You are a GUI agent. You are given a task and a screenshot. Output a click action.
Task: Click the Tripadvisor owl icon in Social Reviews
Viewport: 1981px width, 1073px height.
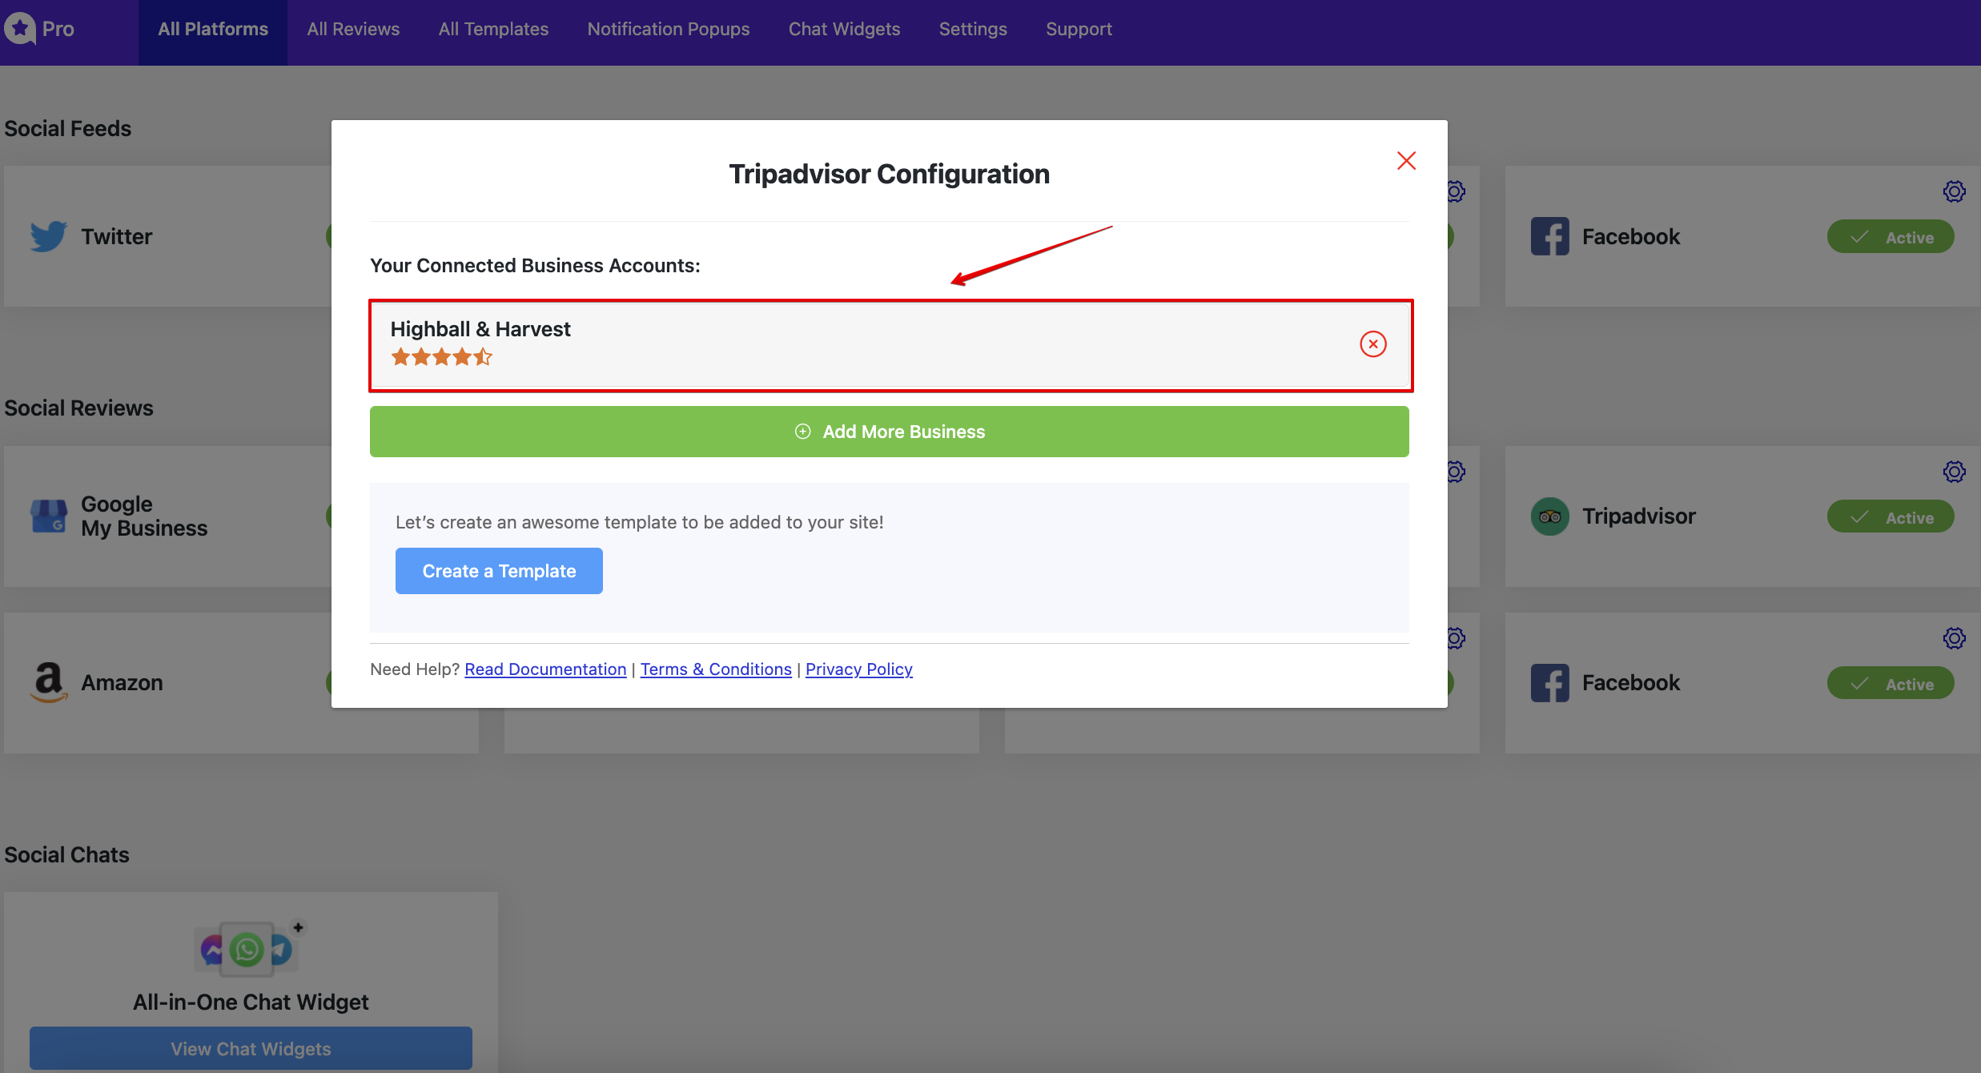pos(1550,516)
